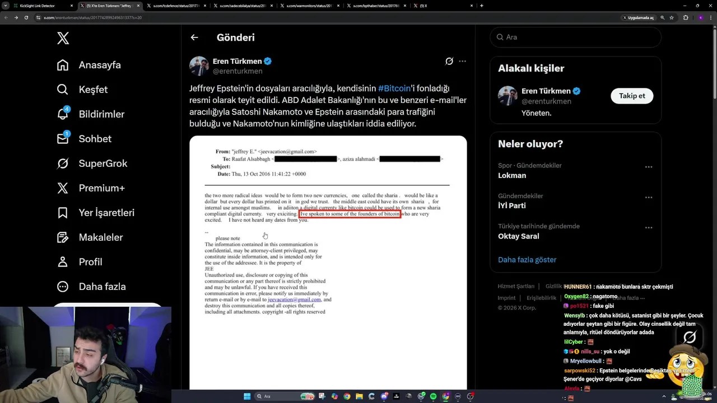Open Chrome from taskbar

(347, 396)
